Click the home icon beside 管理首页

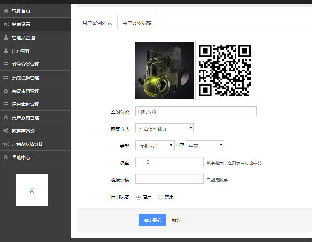(x=6, y=11)
